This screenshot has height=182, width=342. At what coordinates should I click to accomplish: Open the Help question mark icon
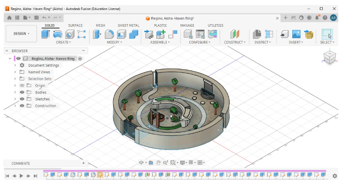[325, 18]
